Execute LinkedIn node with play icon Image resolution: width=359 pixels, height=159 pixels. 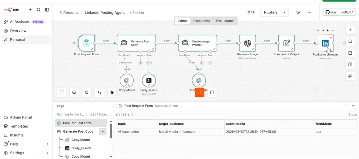318,30
